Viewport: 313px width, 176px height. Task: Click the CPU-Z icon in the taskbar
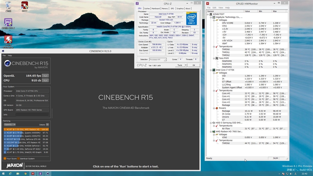[40, 173]
